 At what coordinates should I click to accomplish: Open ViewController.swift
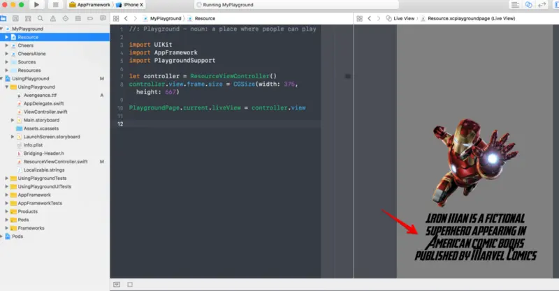pos(55,112)
